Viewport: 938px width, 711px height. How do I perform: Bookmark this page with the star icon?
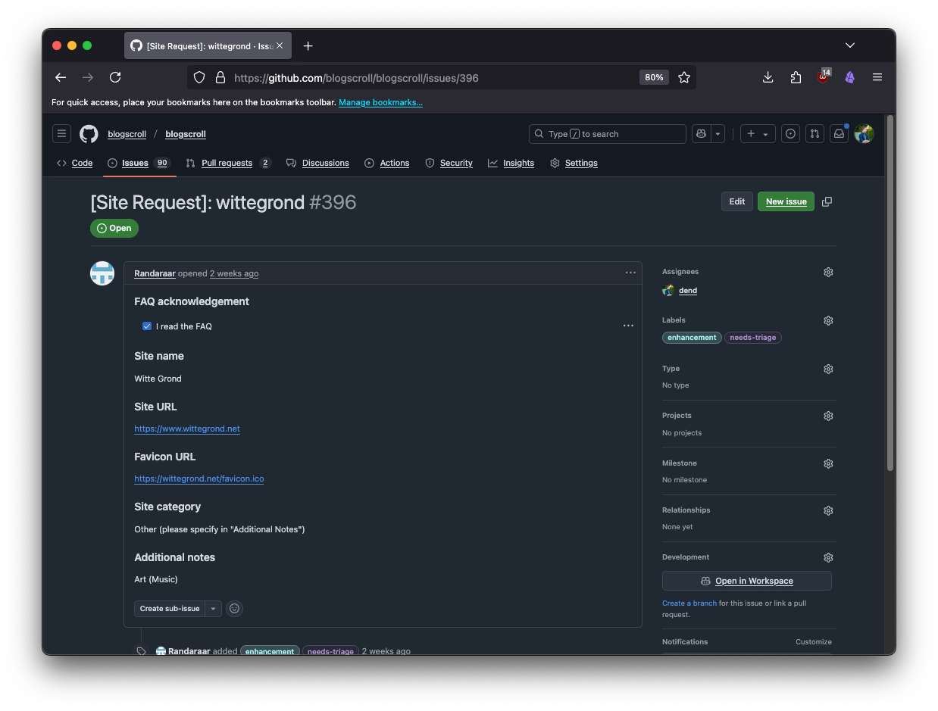(684, 77)
